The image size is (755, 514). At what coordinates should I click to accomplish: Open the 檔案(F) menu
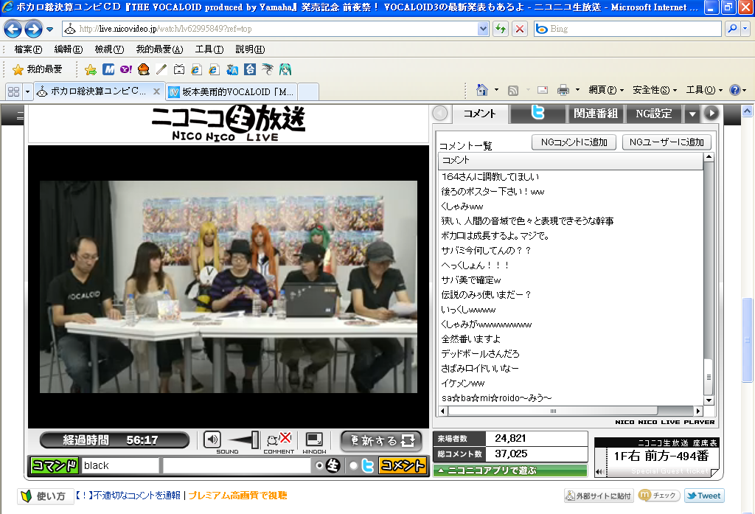[x=28, y=49]
